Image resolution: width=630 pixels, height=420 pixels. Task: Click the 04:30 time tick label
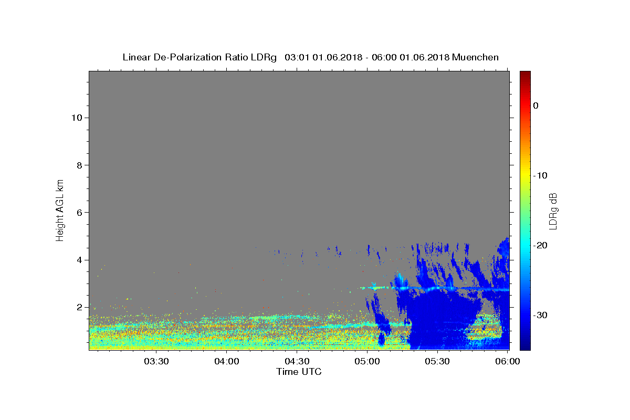click(x=297, y=361)
